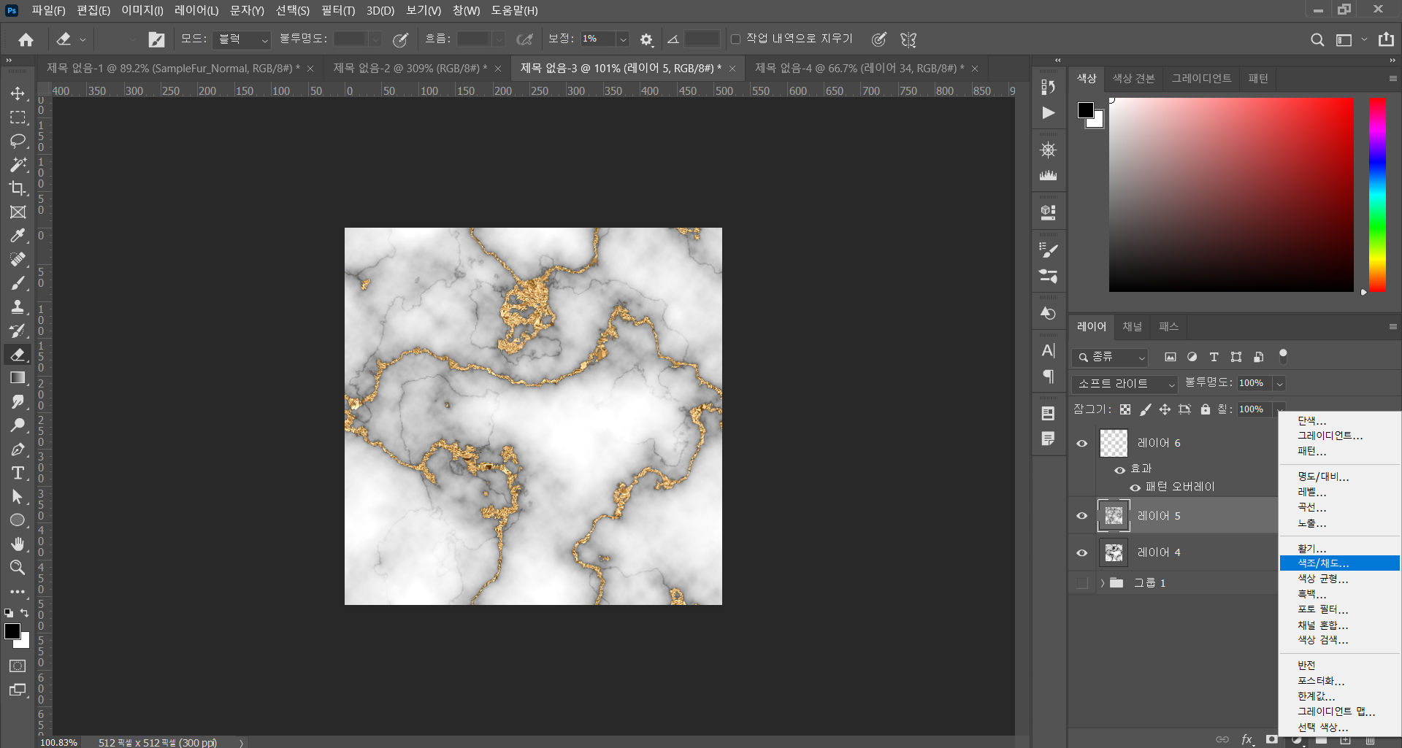Select the Clone Stamp tool
Image resolution: width=1402 pixels, height=748 pixels.
(18, 307)
